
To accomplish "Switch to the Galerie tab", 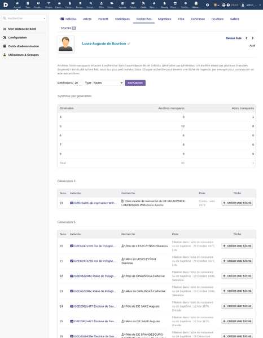I will pyautogui.click(x=235, y=19).
